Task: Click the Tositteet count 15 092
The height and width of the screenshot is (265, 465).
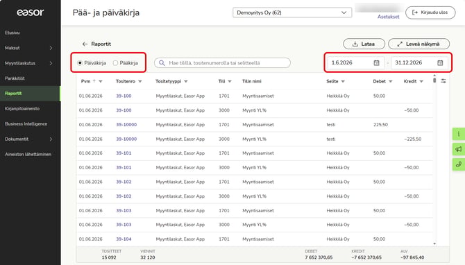Action: (109, 257)
